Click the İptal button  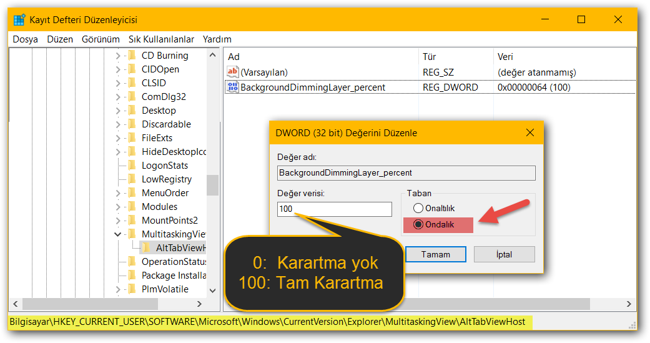click(504, 254)
